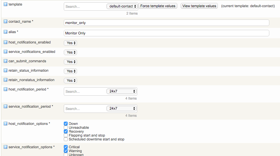Change service_notifications_enabled Yes dropdown
Image resolution: width=280 pixels, height=156 pixels.
pos(71,53)
